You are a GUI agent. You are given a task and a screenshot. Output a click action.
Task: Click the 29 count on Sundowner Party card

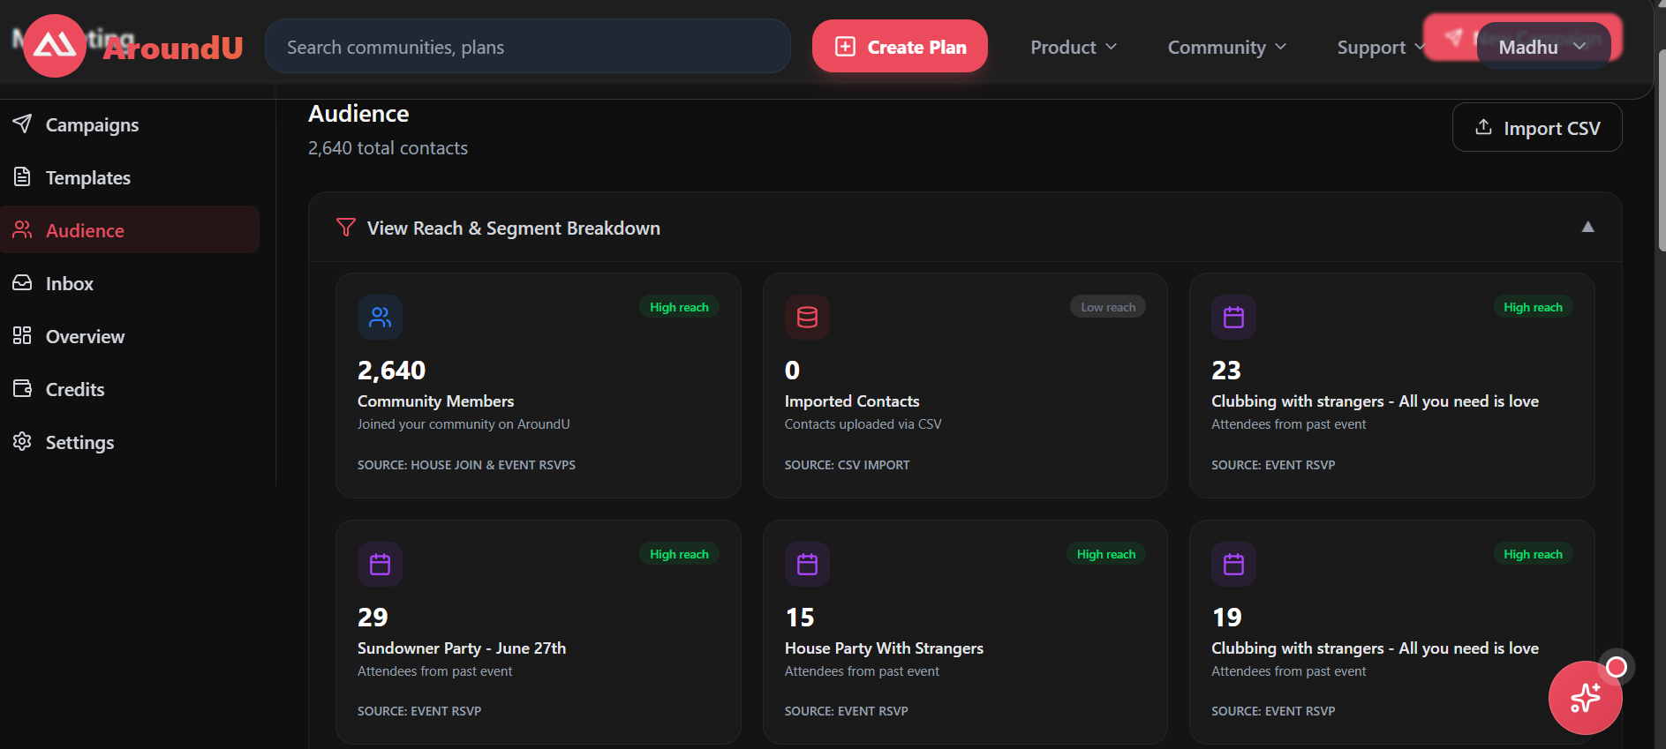click(373, 618)
